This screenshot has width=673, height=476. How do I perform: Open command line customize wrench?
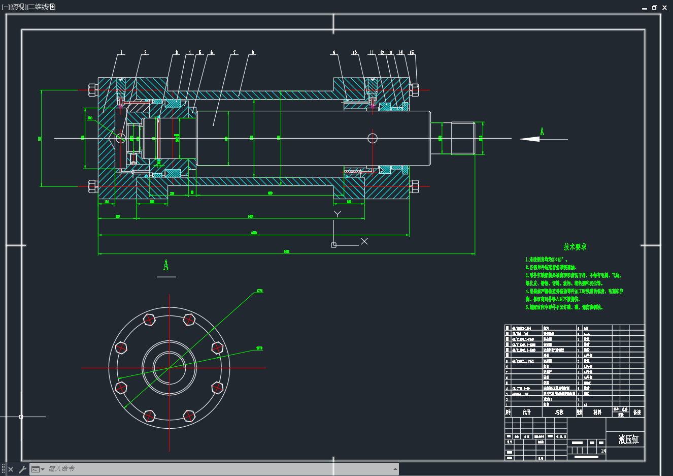click(x=22, y=469)
